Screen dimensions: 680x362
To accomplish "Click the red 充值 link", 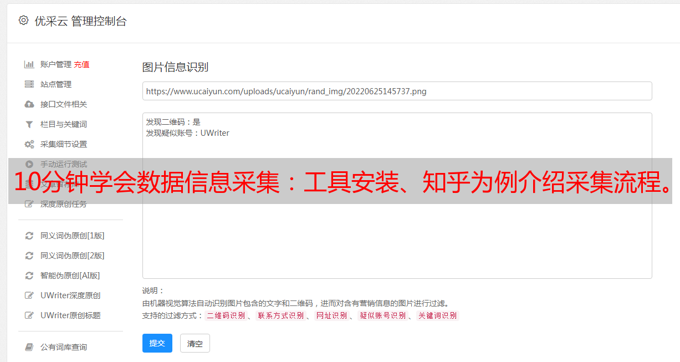I will tap(81, 64).
